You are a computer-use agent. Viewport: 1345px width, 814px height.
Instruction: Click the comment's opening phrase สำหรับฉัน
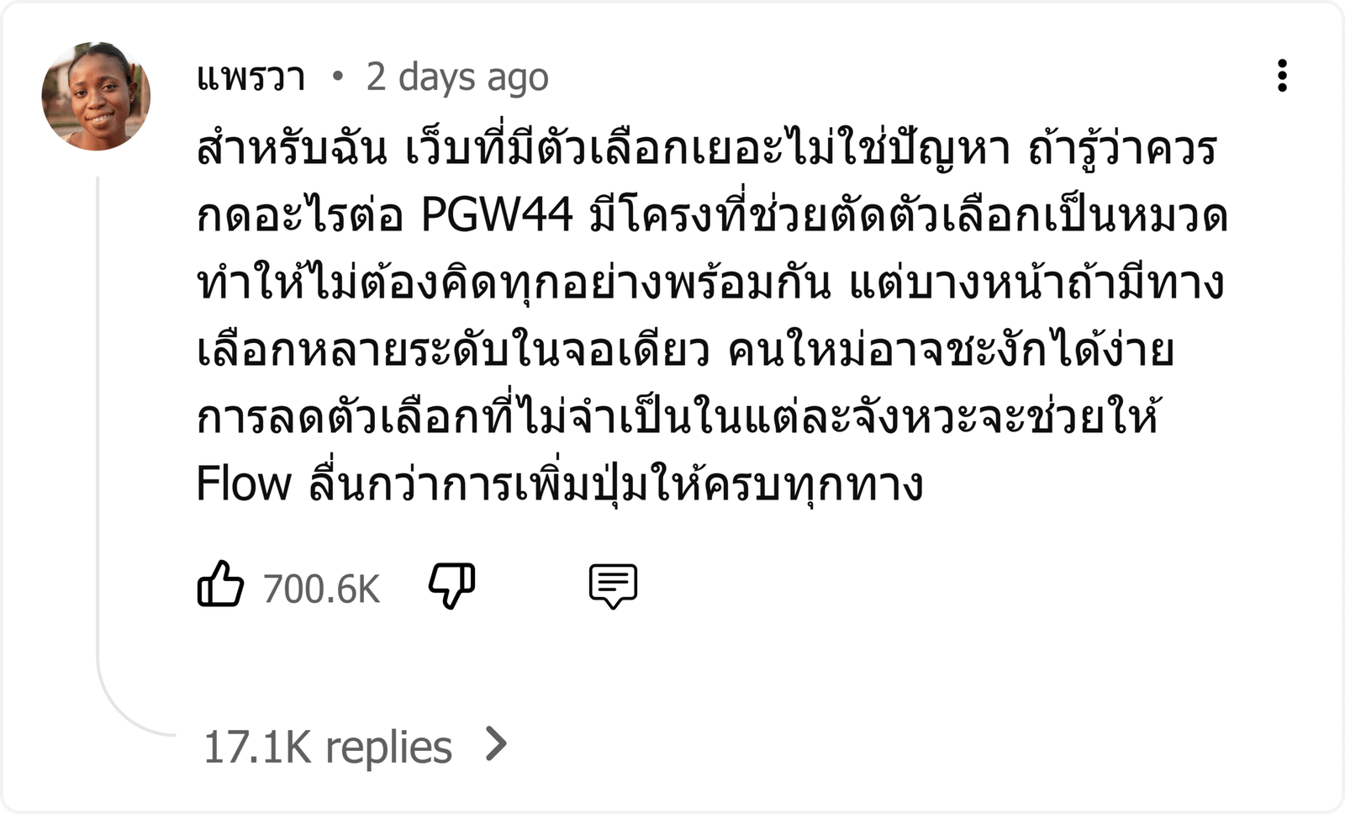pyautogui.click(x=292, y=150)
